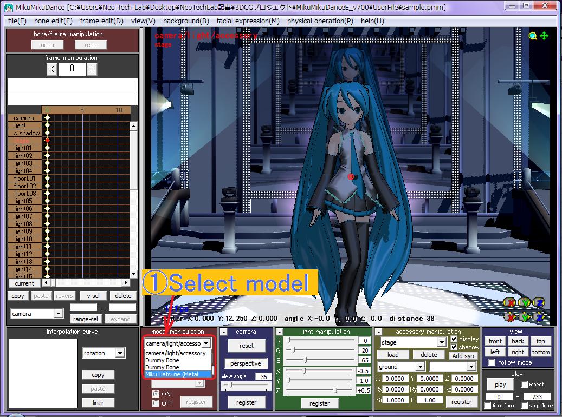Open the frame edit(D) menu
The image size is (562, 417).
102,21
